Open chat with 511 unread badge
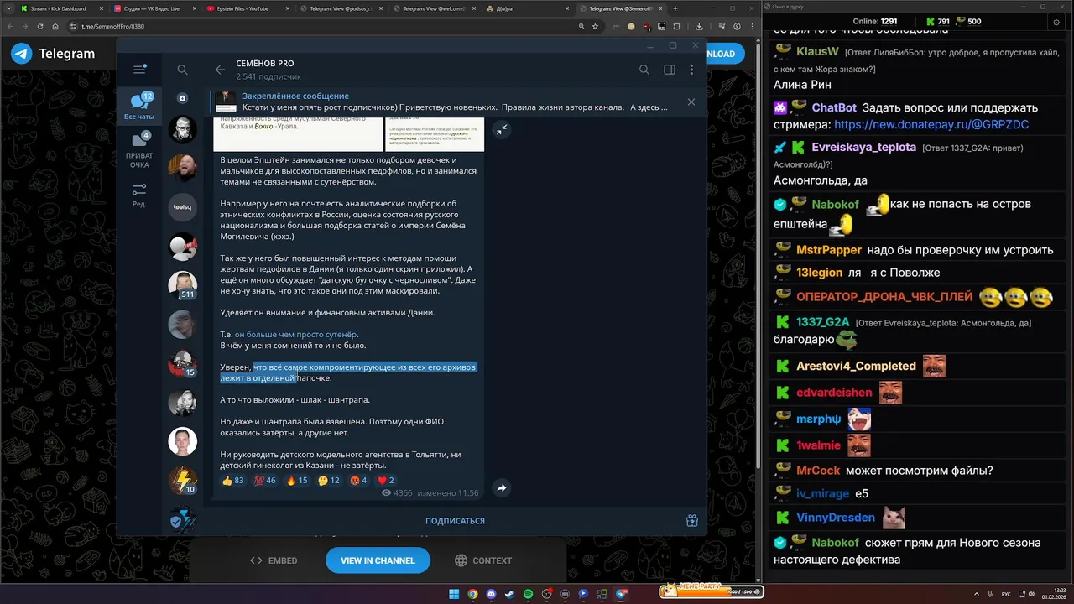 pyautogui.click(x=182, y=285)
